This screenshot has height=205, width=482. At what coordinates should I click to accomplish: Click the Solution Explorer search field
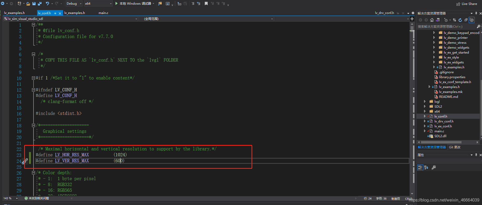pyautogui.click(x=446, y=27)
